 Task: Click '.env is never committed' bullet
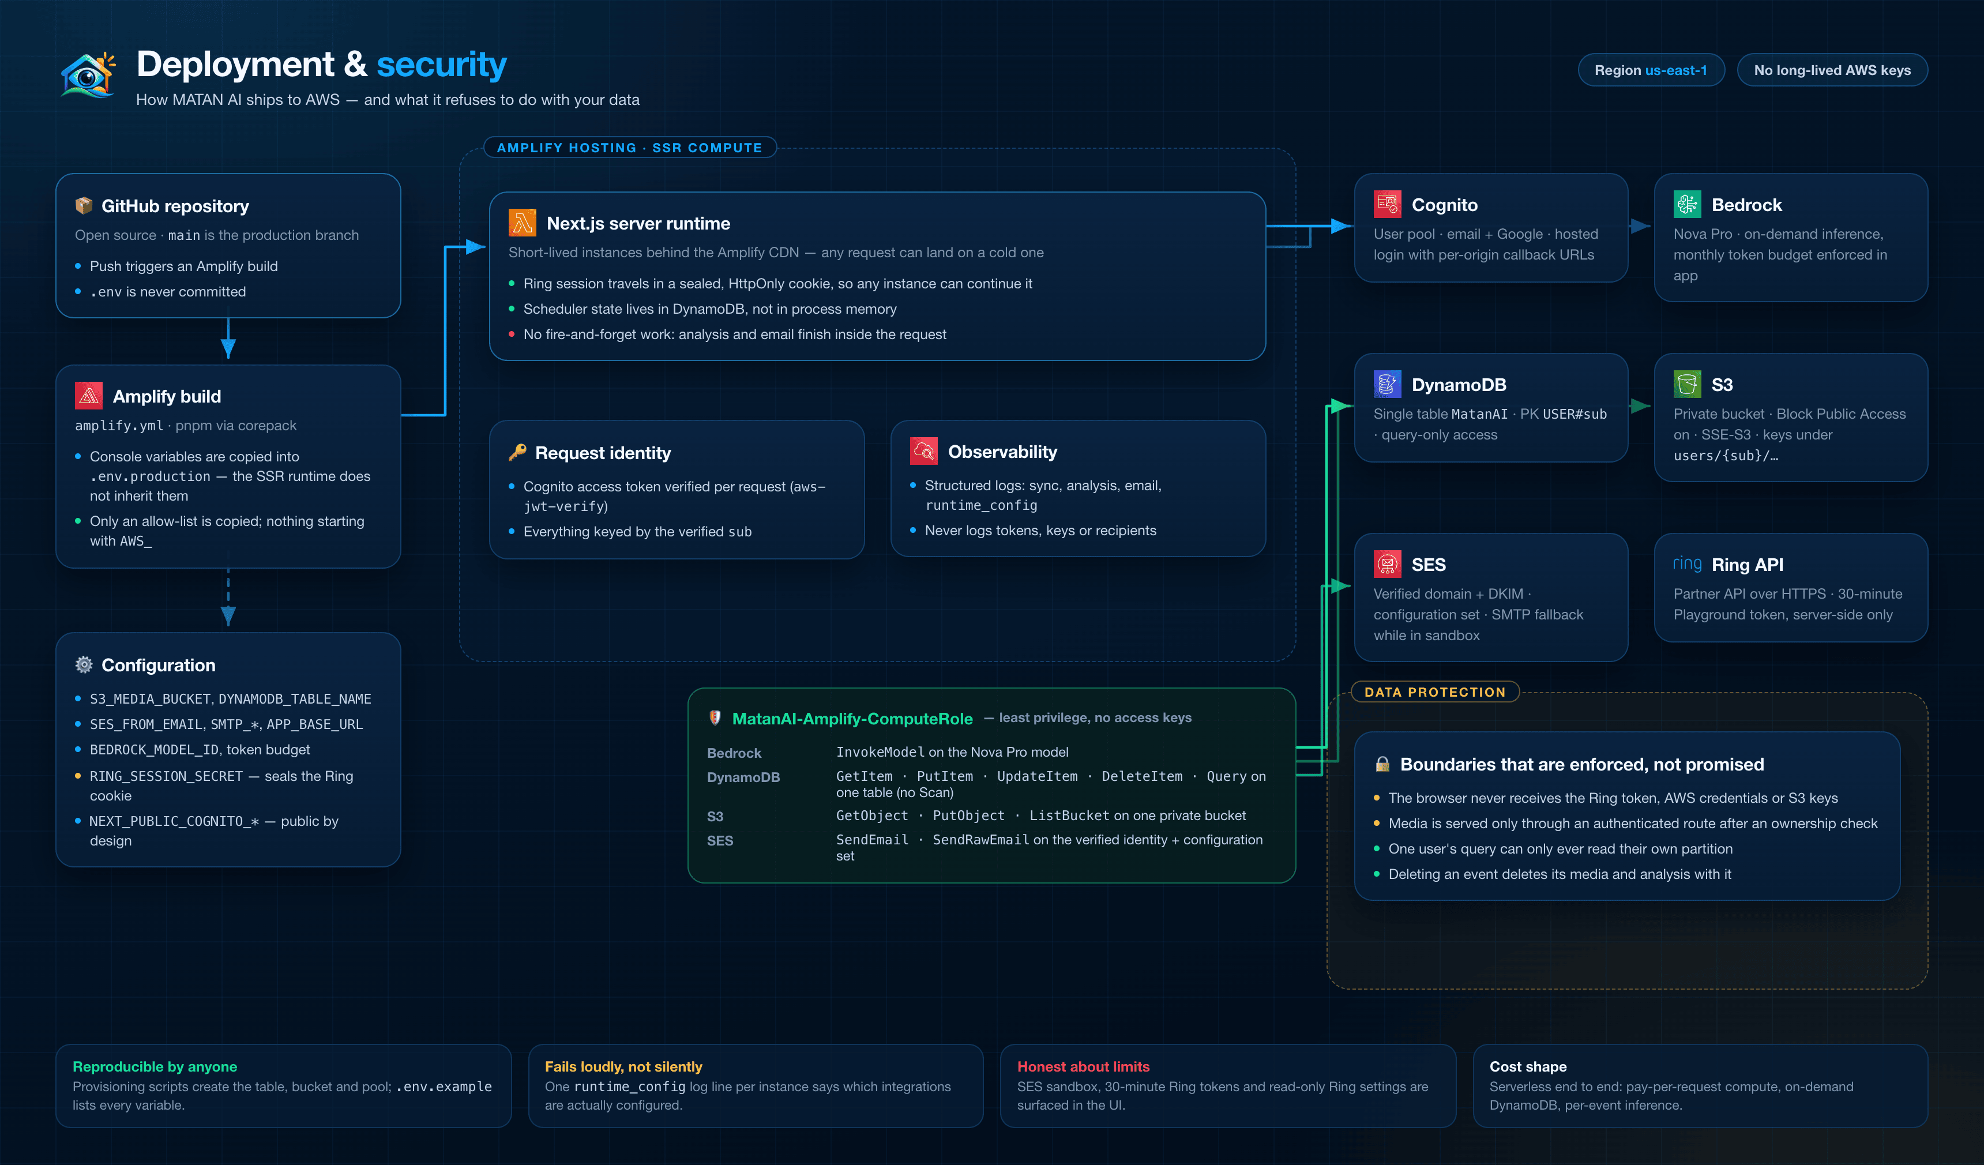tap(168, 291)
